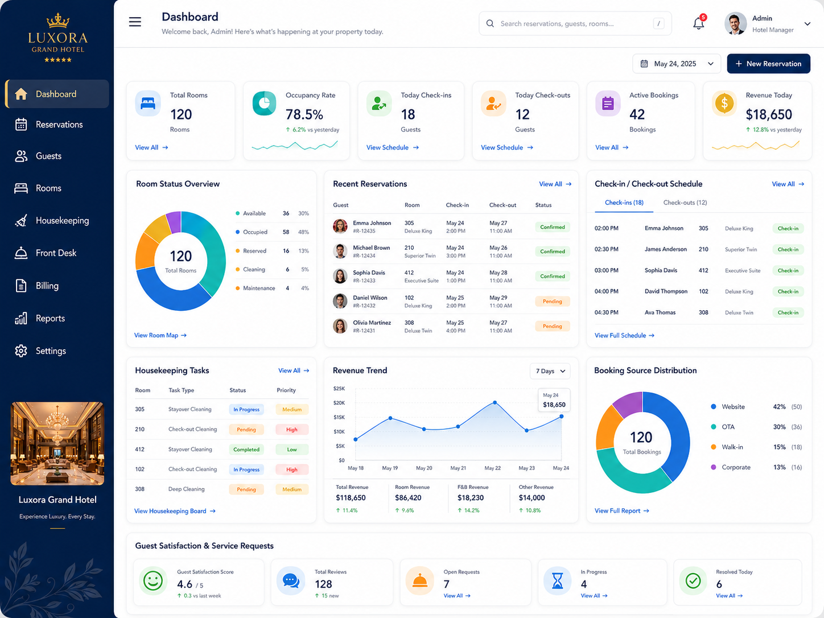Open the 7 Days range dropdown
824x618 pixels.
click(550, 371)
